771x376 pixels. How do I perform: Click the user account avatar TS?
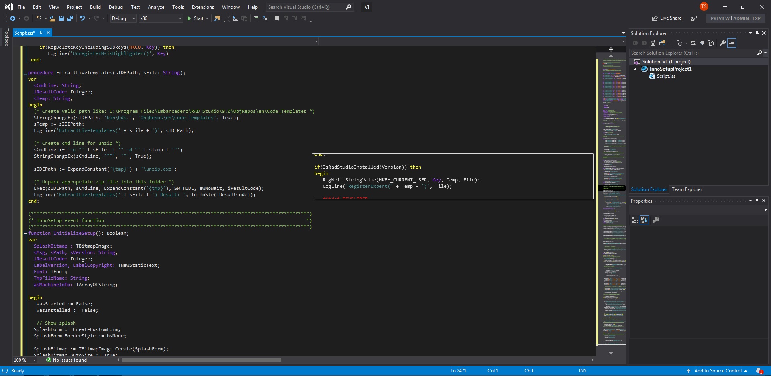point(704,6)
